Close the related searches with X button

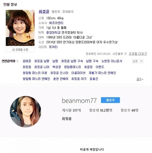141,61
